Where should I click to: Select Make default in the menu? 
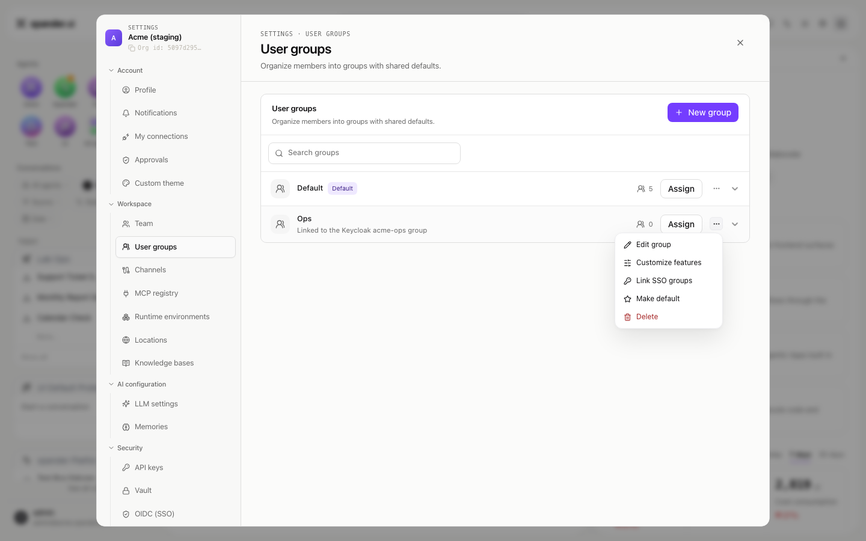(x=669, y=299)
